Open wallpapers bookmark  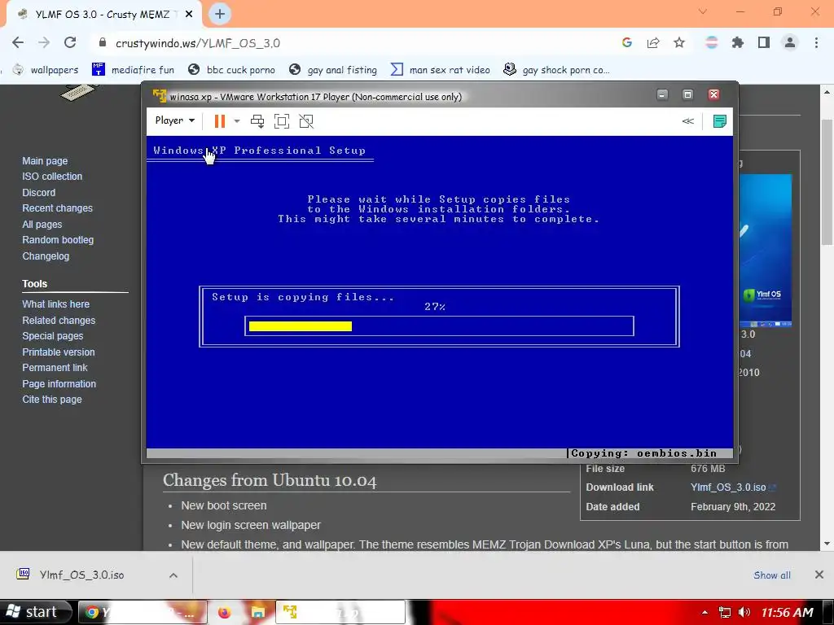[46, 70]
